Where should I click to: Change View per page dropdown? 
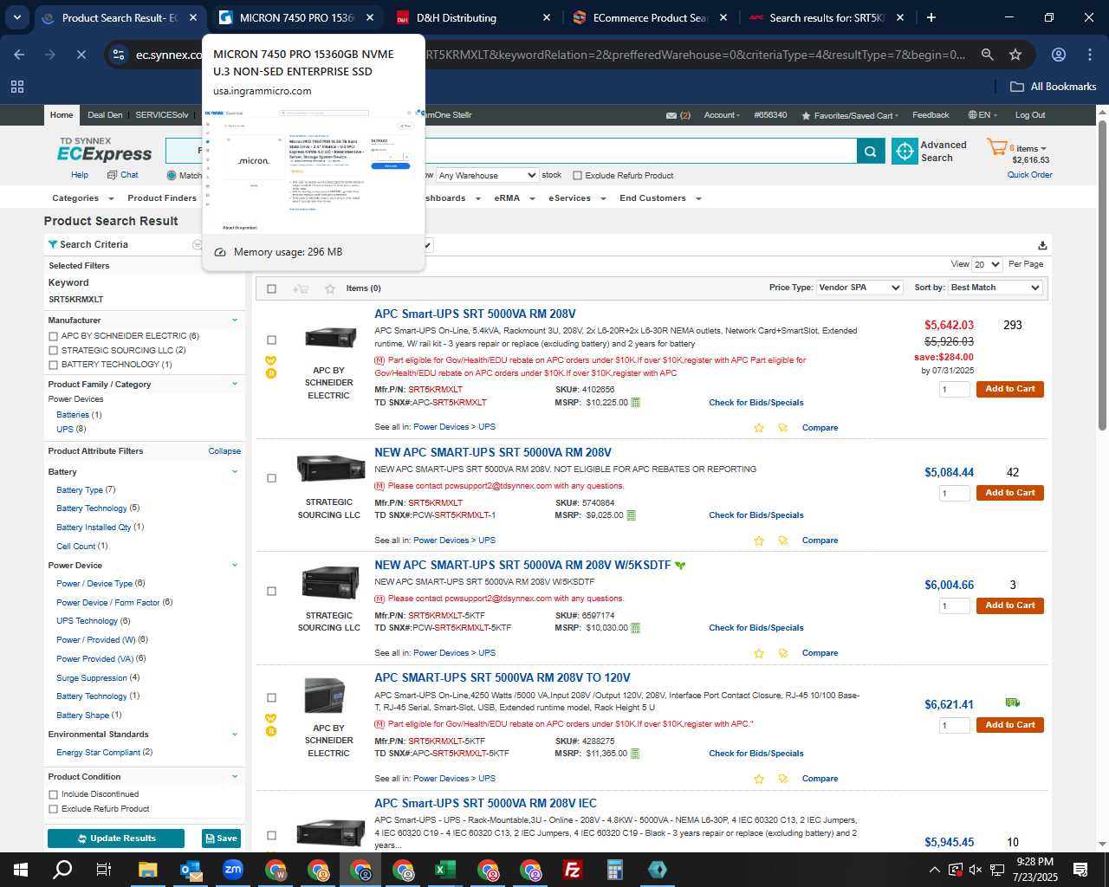tap(987, 264)
